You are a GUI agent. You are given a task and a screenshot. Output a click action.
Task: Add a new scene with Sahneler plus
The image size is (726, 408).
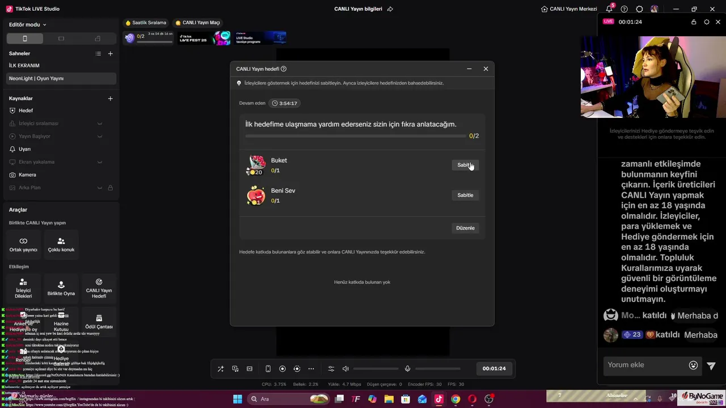110,53
